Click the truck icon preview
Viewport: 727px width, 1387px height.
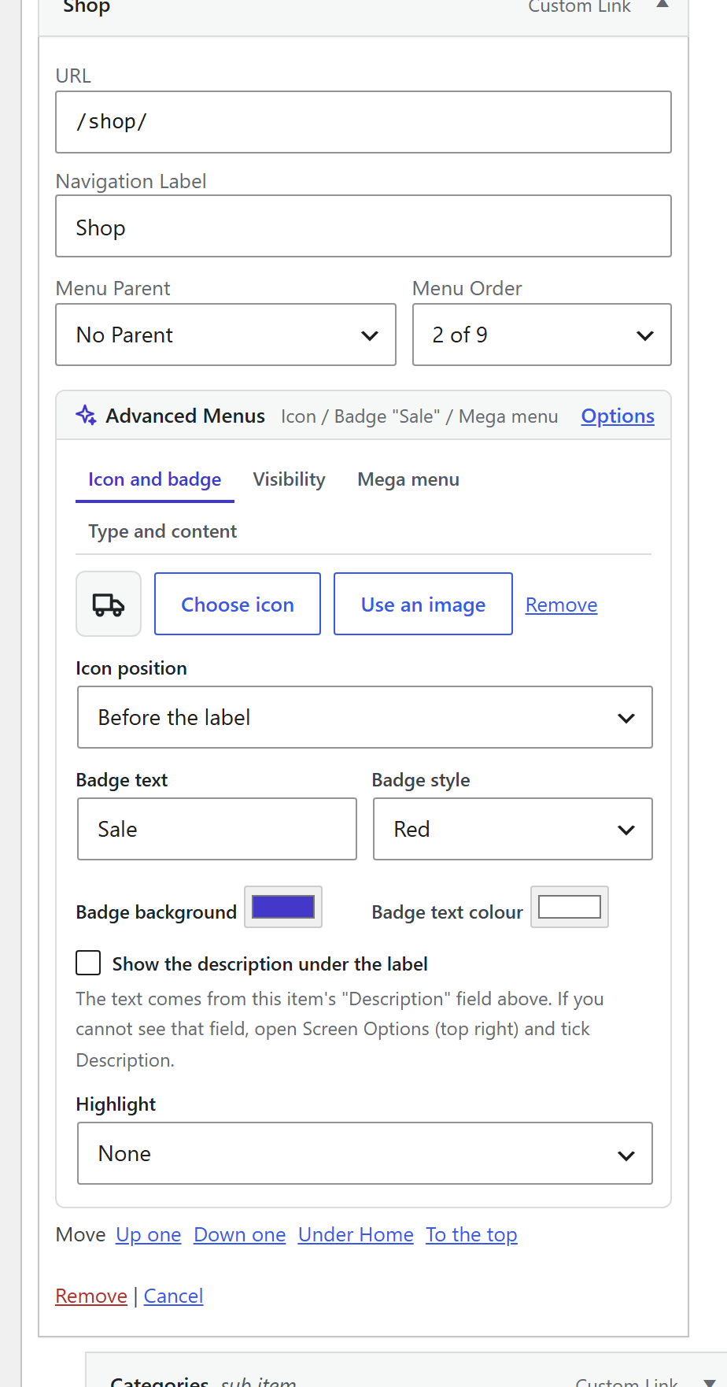(x=109, y=604)
